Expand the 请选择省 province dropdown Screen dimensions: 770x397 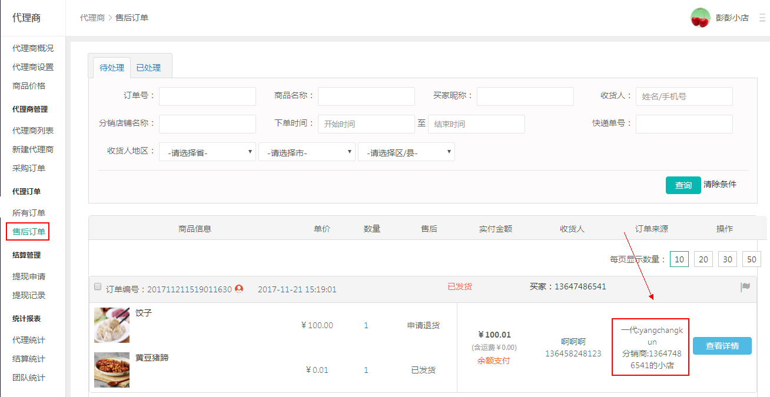coord(207,152)
